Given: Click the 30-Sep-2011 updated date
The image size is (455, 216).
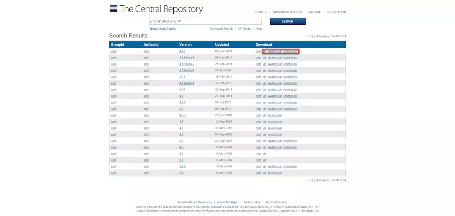Looking at the screenshot, I should click(x=224, y=90).
